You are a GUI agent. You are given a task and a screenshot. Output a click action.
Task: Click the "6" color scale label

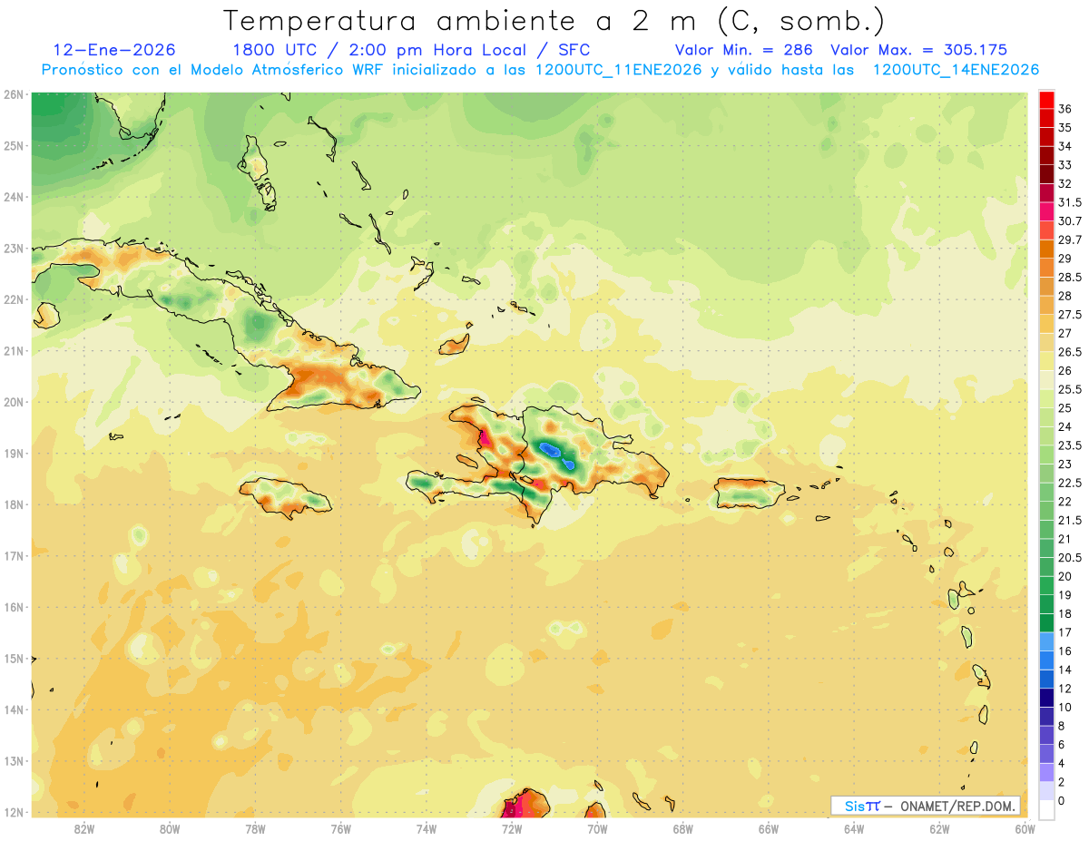(1063, 745)
